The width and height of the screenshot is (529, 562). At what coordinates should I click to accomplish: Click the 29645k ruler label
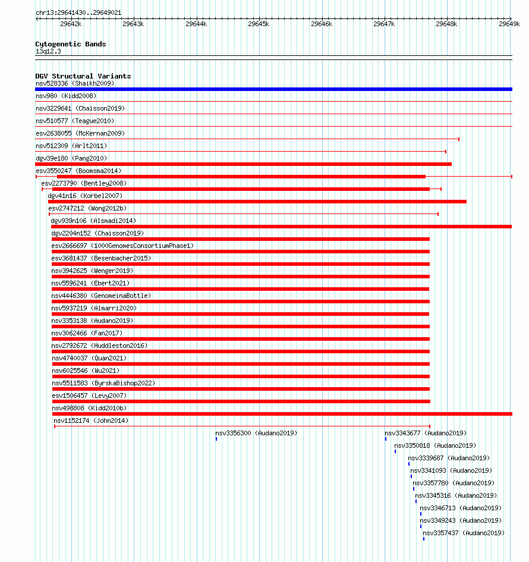tap(259, 24)
